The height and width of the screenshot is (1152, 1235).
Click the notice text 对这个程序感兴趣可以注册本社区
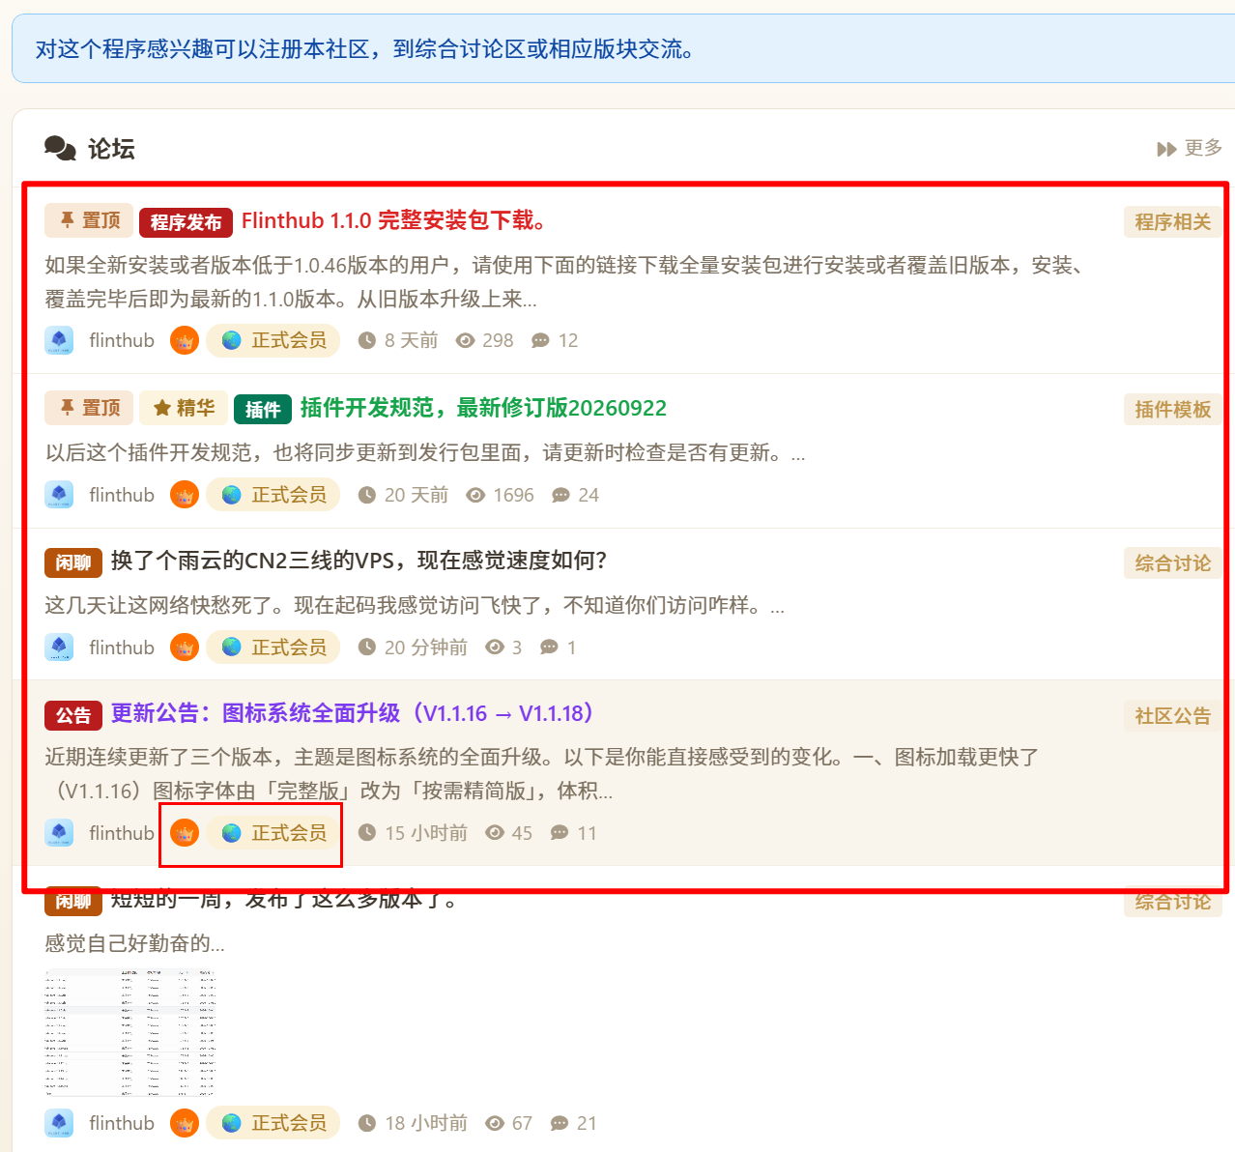click(364, 49)
